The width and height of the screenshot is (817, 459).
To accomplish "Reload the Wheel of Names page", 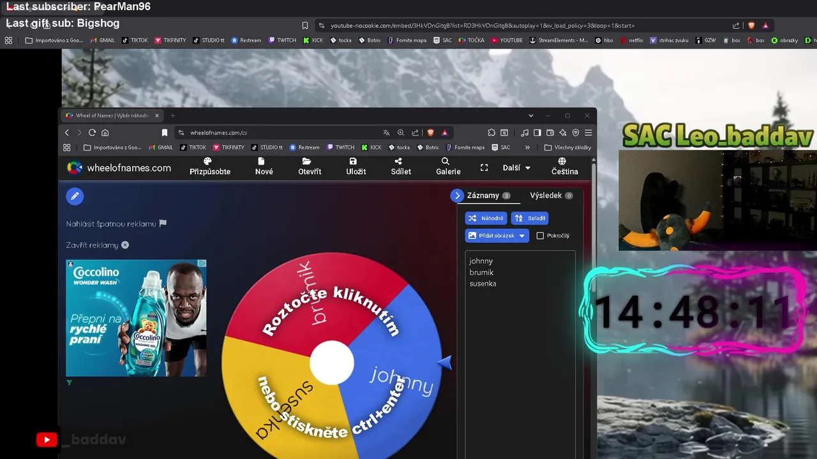I will pyautogui.click(x=92, y=133).
